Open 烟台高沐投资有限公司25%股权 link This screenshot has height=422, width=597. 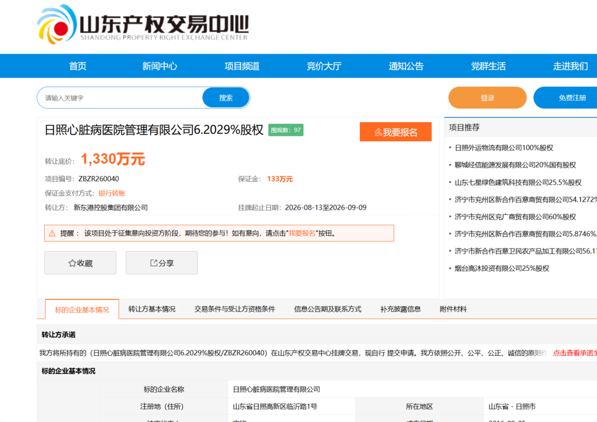click(x=502, y=268)
